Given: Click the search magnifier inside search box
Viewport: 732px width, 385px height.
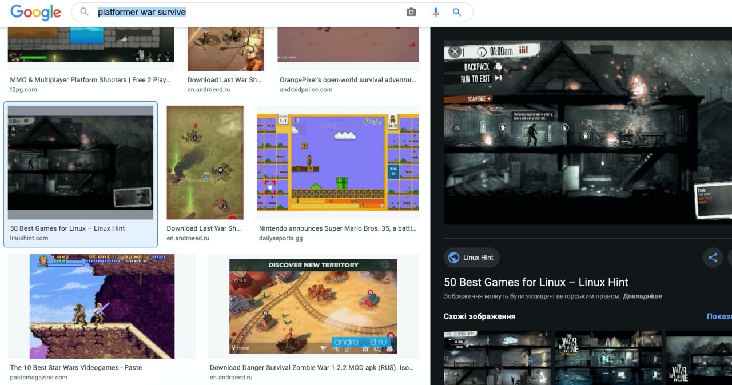Looking at the screenshot, I should point(84,12).
